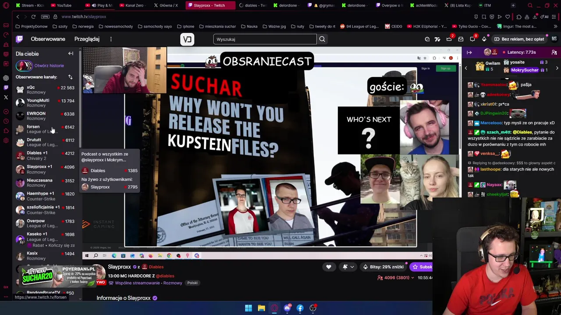This screenshot has width=561, height=315.
Task: Open OBS Studio from taskbar
Action: [313, 308]
